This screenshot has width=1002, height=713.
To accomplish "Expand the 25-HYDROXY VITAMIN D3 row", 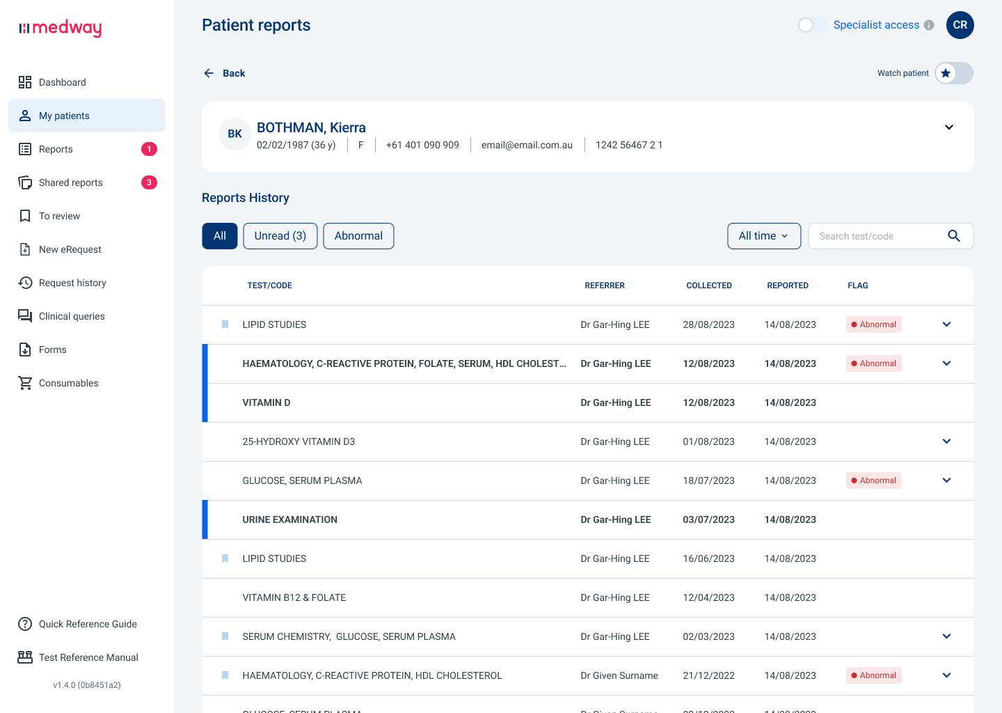I will point(946,441).
